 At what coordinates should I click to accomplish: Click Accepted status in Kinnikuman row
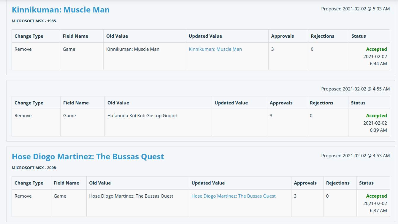coord(376,49)
